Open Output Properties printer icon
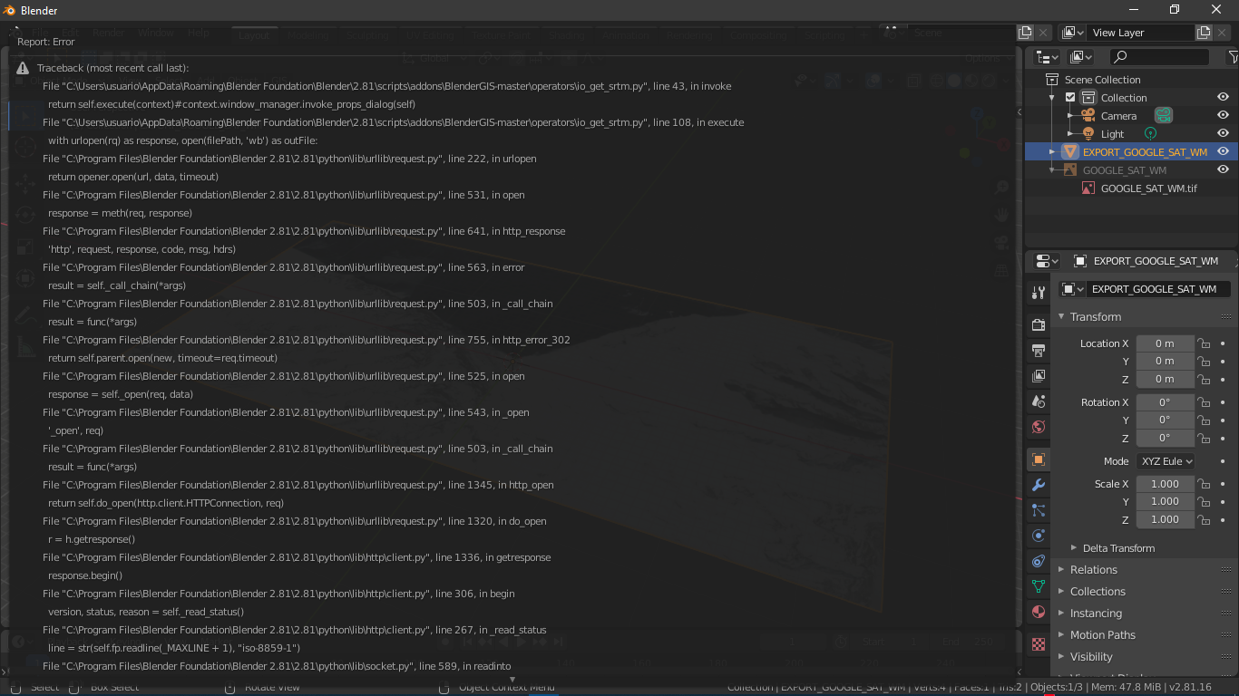This screenshot has width=1239, height=696. click(1037, 349)
